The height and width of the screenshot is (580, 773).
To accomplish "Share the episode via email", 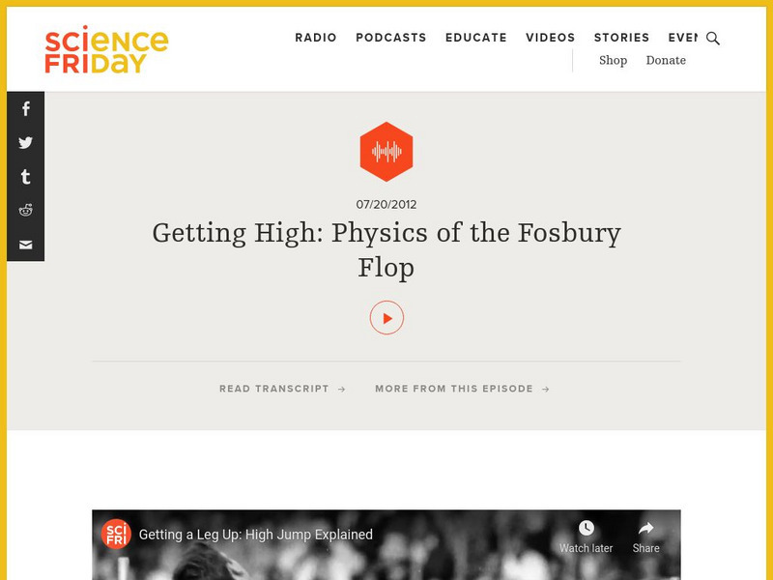I will coord(24,245).
